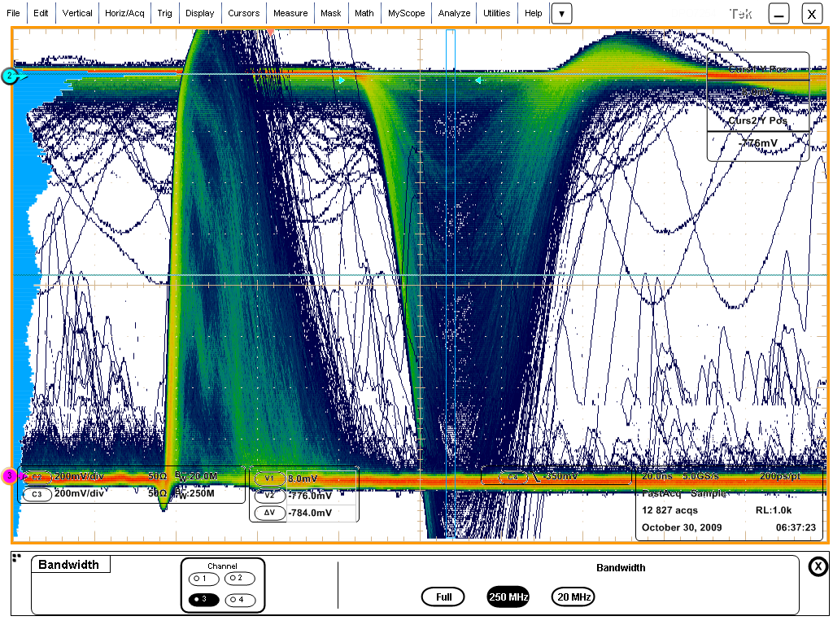Open the menu bar dropdown arrow button
The height and width of the screenshot is (625, 833).
[x=561, y=14]
